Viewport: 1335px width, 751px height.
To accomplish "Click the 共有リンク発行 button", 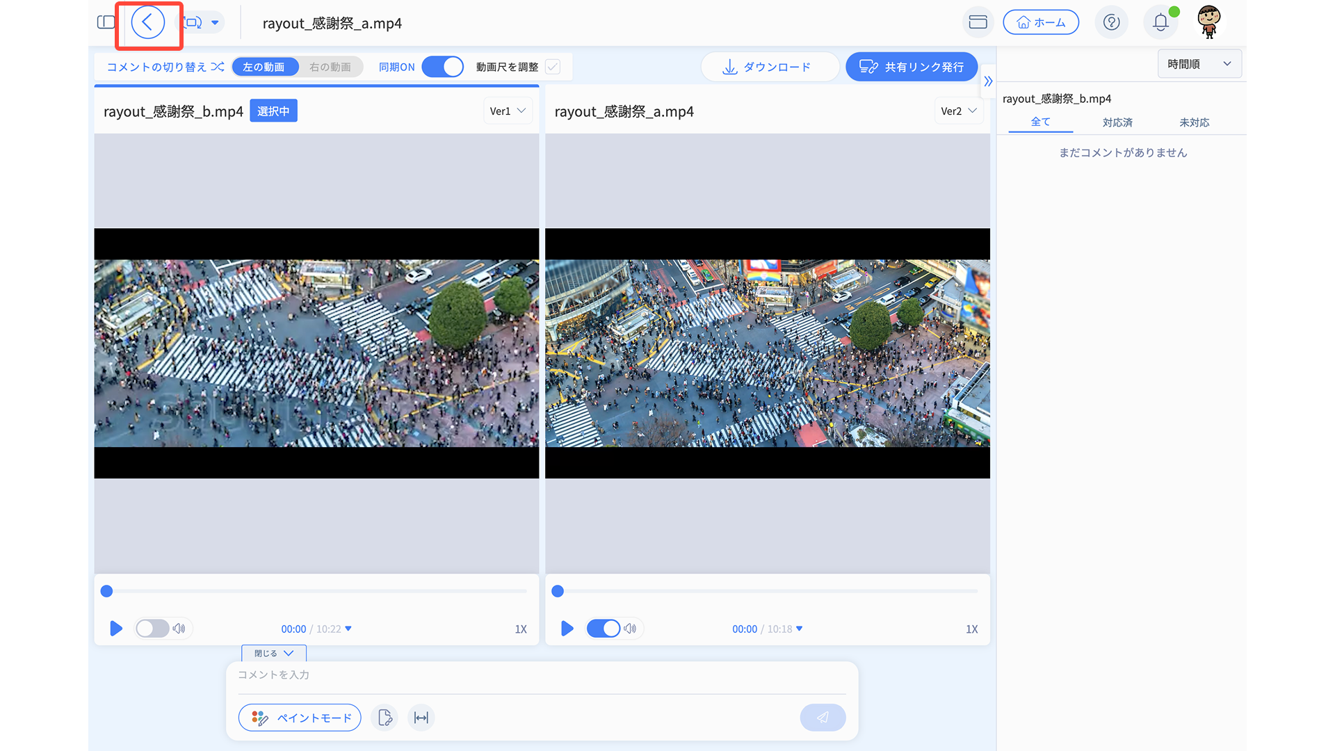I will click(x=911, y=67).
